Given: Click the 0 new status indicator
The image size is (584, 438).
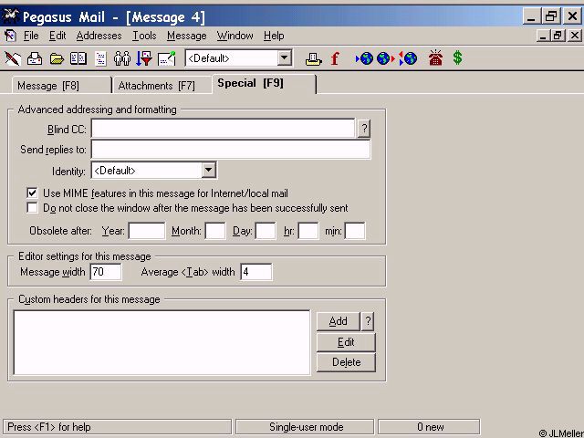Looking at the screenshot, I should pyautogui.click(x=430, y=427).
